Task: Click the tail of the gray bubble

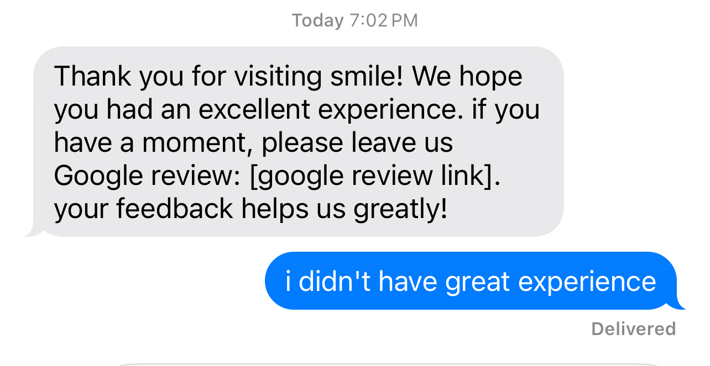Action: [x=34, y=231]
